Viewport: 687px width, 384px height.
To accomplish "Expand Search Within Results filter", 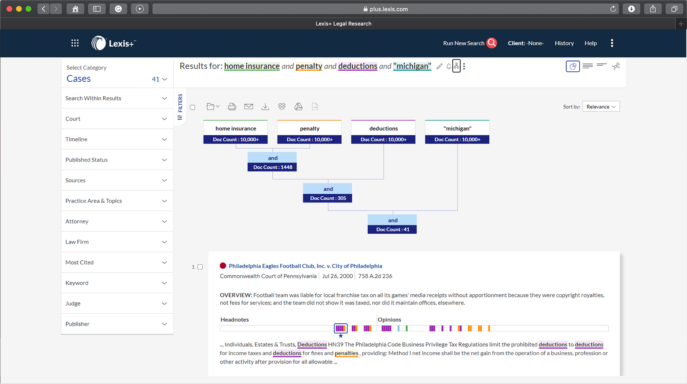I will [117, 98].
